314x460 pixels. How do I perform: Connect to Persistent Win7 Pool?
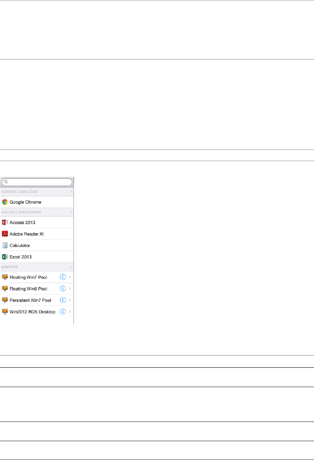coord(31,300)
